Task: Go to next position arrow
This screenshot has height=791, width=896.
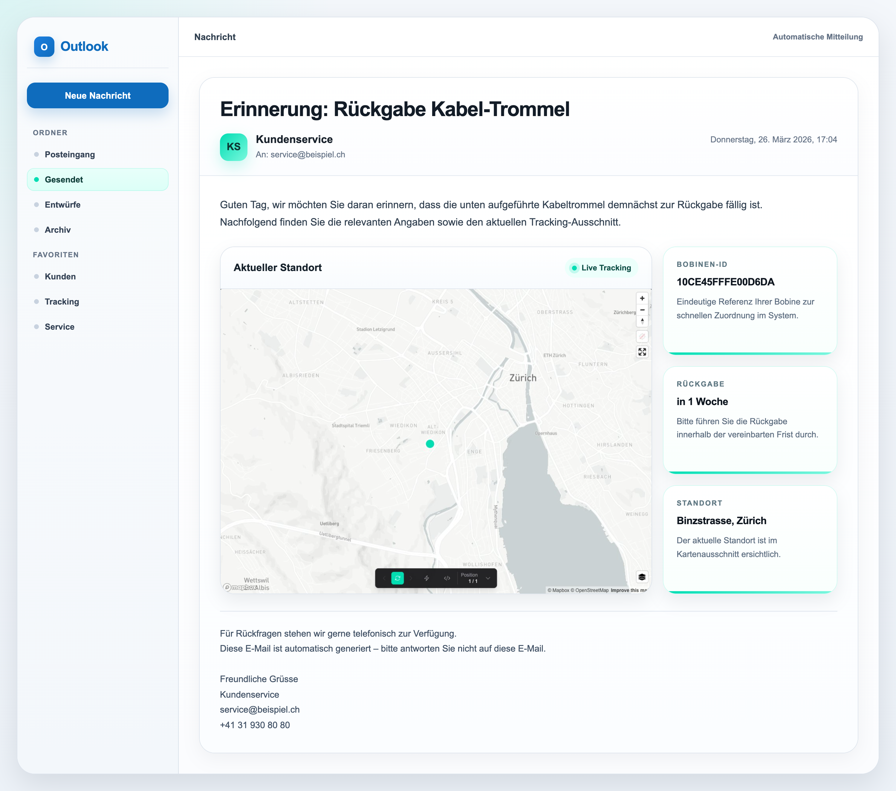Action: point(411,578)
